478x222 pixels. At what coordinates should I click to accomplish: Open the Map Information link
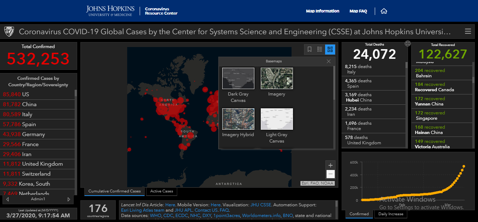pyautogui.click(x=322, y=11)
